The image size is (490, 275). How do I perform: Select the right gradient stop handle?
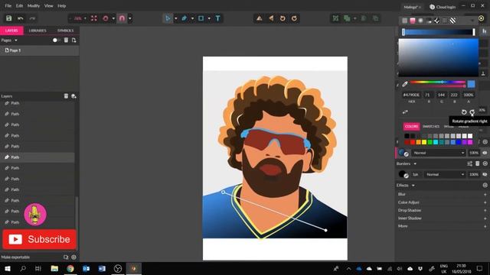pyautogui.click(x=474, y=32)
